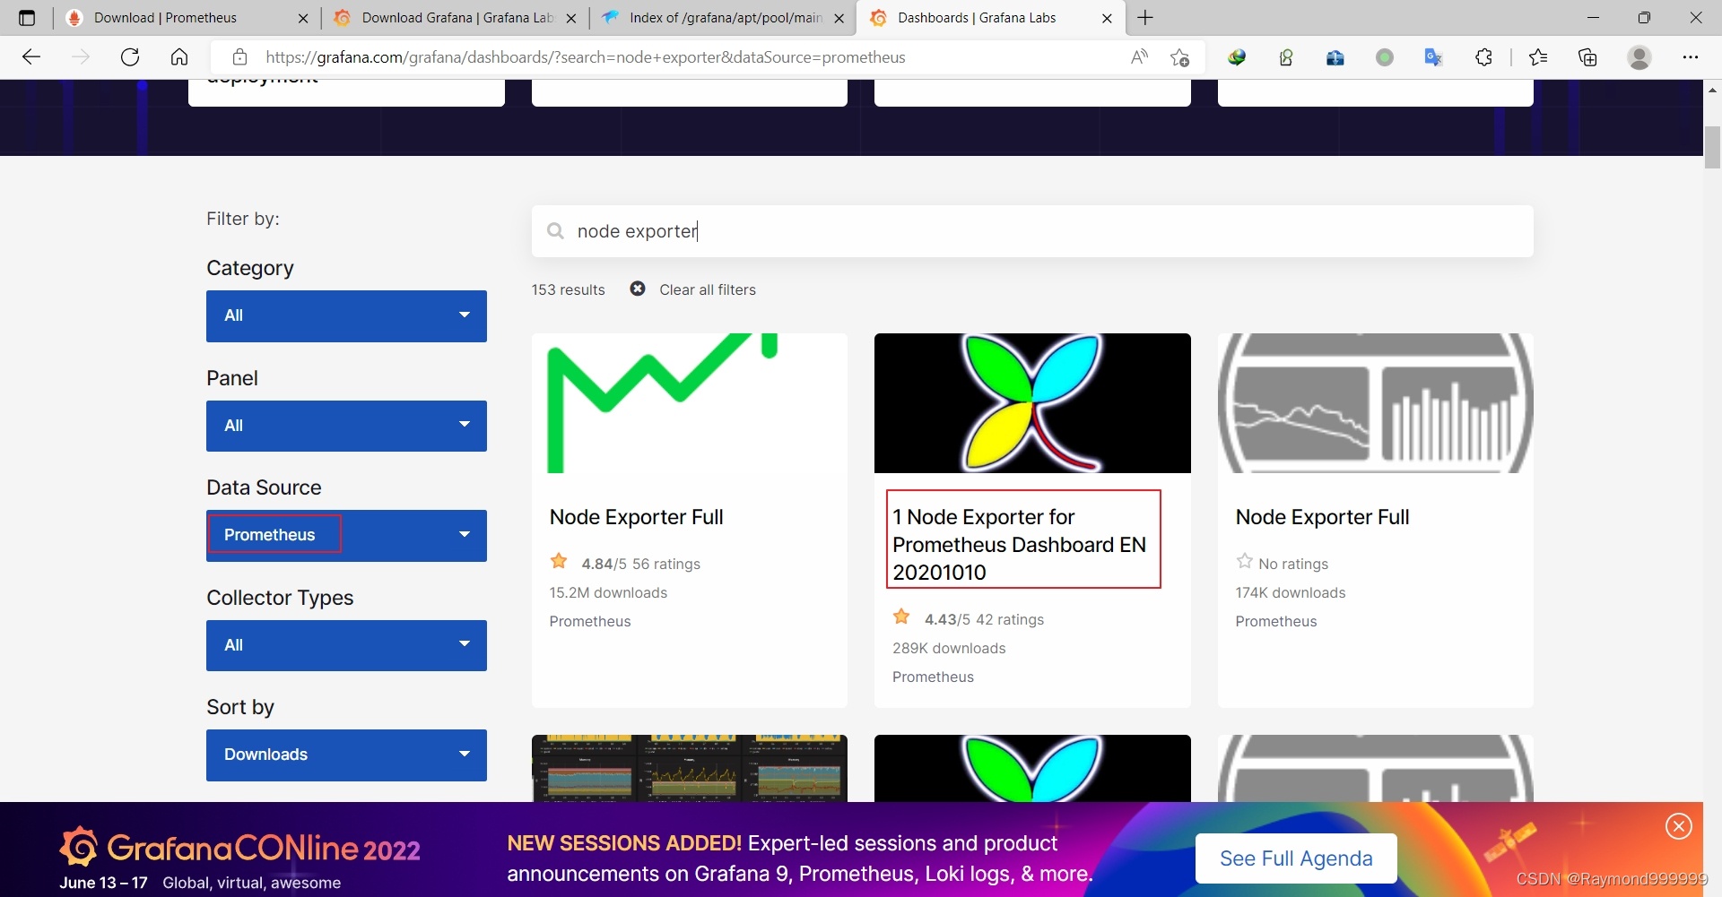The height and width of the screenshot is (897, 1722).
Task: Click the scrollbar up arrow
Action: pos(1712,90)
